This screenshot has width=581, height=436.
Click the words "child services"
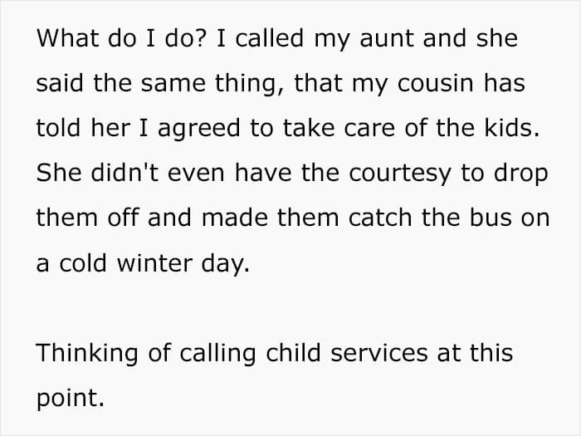pos(347,353)
